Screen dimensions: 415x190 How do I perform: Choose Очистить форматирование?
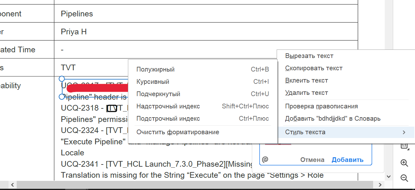tap(178, 132)
